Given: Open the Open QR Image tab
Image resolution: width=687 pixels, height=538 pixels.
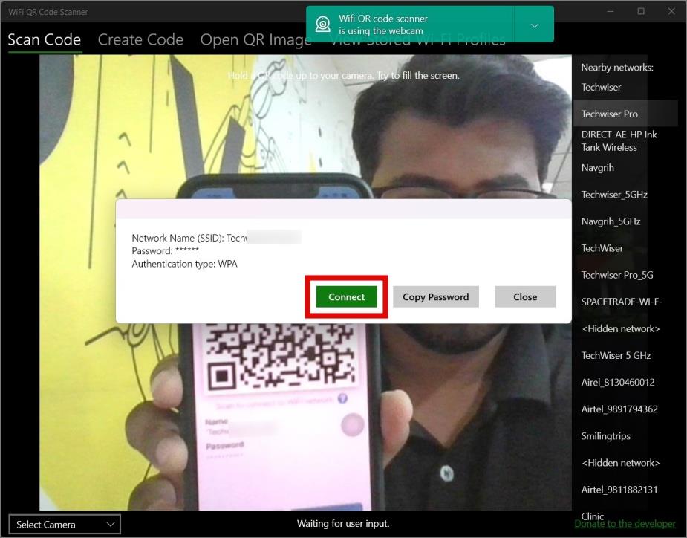Looking at the screenshot, I should pos(256,39).
